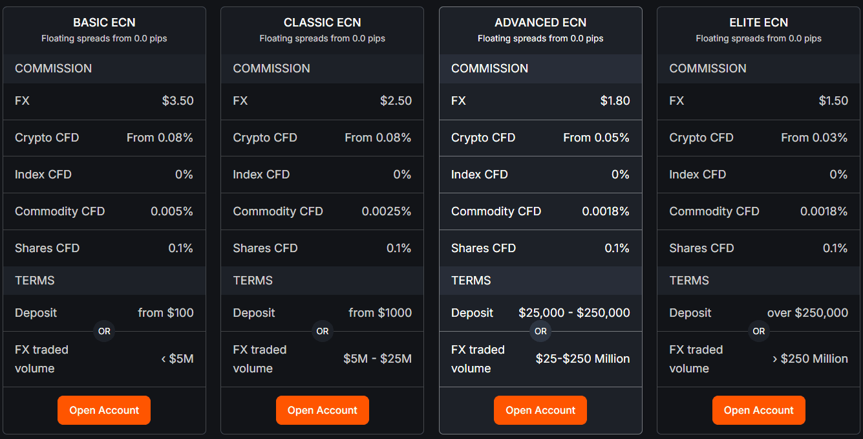The image size is (863, 439).
Task: Click the Crypto CFD row on Elite ECN
Action: coord(758,138)
